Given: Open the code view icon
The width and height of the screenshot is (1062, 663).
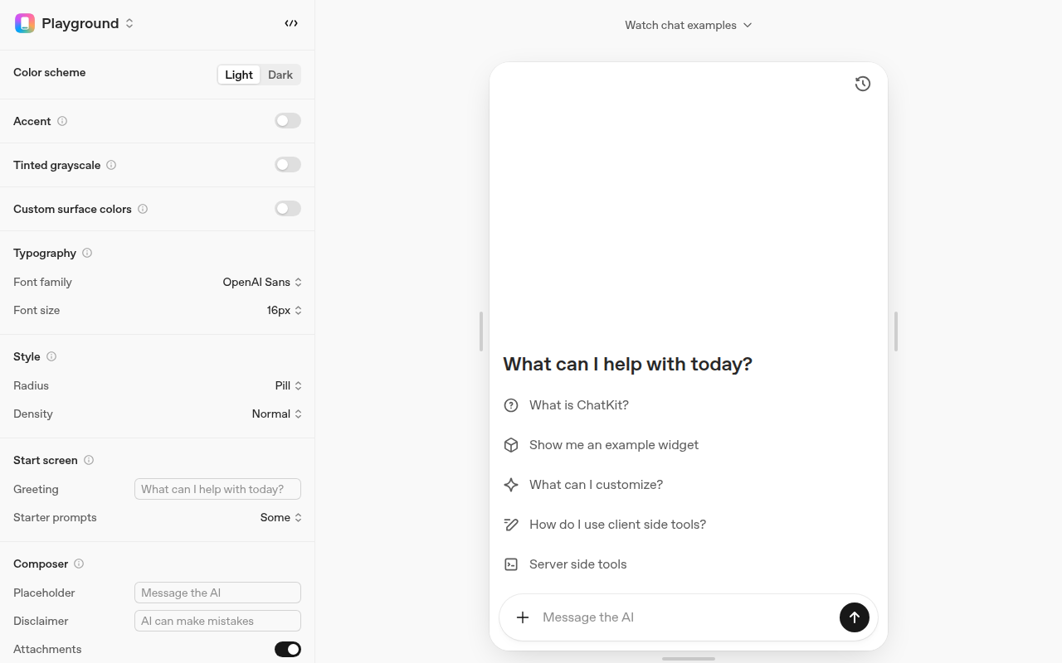Looking at the screenshot, I should click(x=291, y=23).
